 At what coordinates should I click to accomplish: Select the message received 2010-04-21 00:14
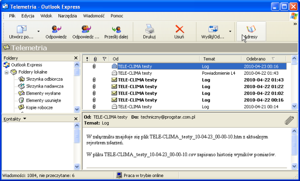point(185,107)
